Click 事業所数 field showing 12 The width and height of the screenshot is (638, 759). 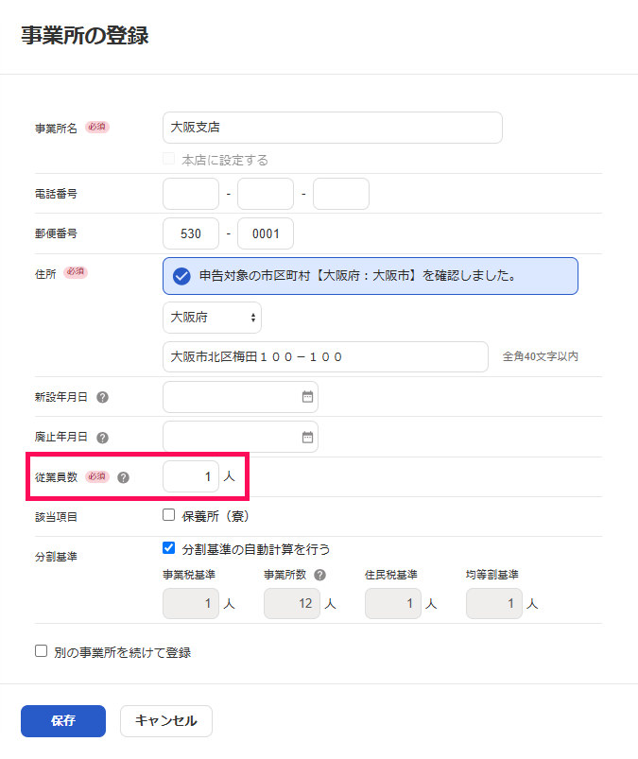[292, 604]
